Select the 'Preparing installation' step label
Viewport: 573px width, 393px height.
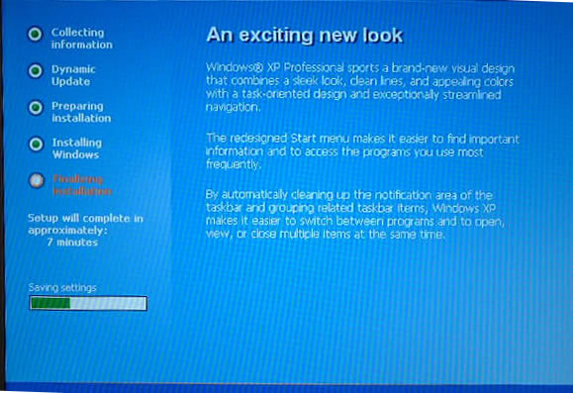click(x=81, y=112)
